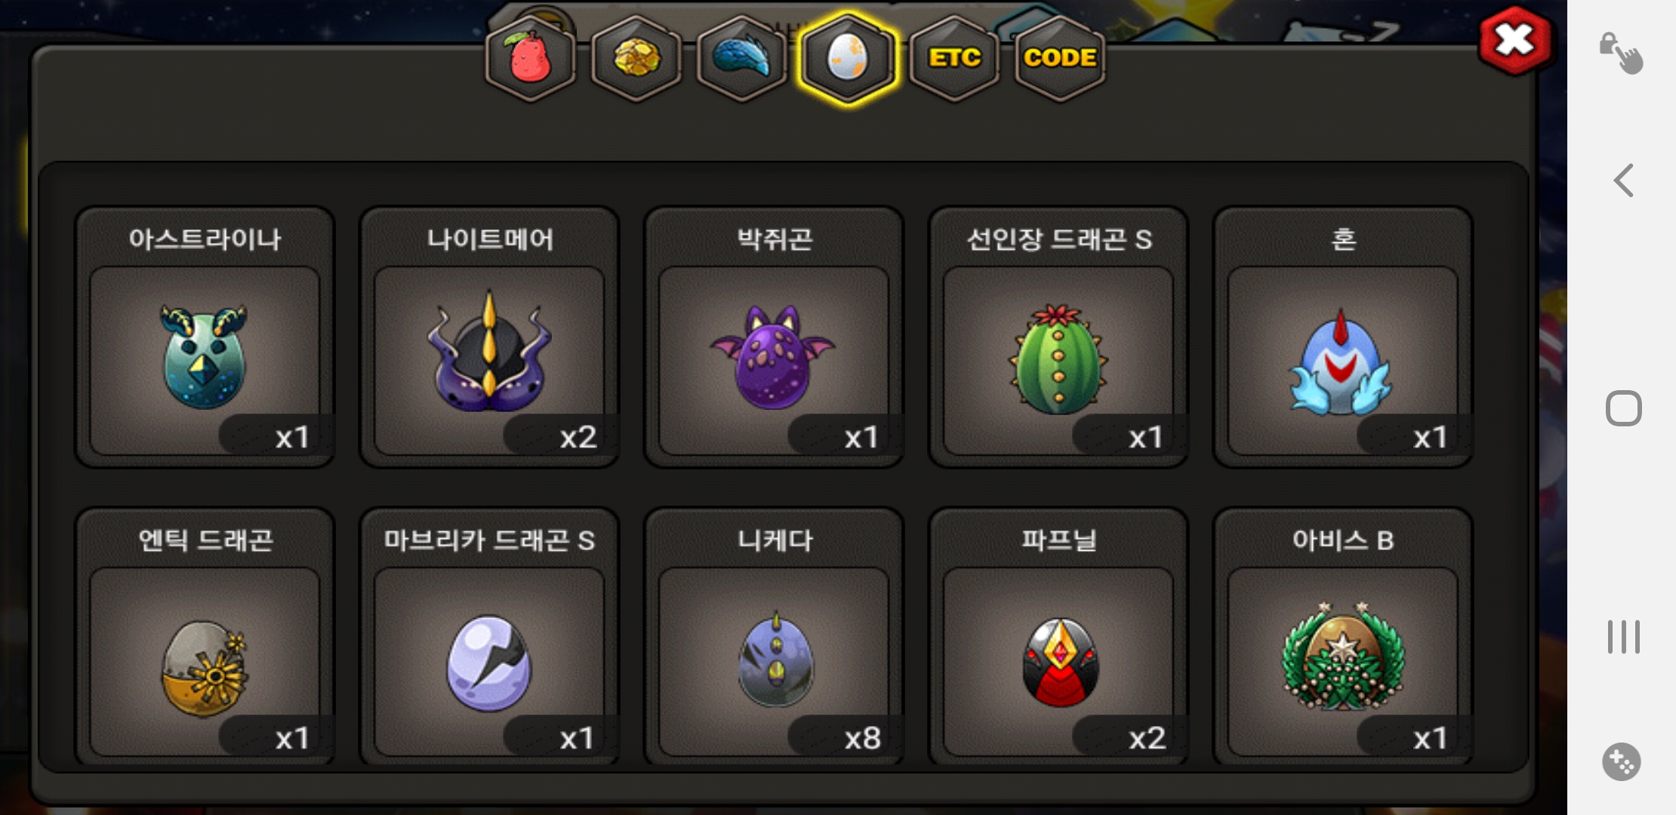The height and width of the screenshot is (815, 1676).
Task: Open the game tools controller icon
Action: (1622, 762)
